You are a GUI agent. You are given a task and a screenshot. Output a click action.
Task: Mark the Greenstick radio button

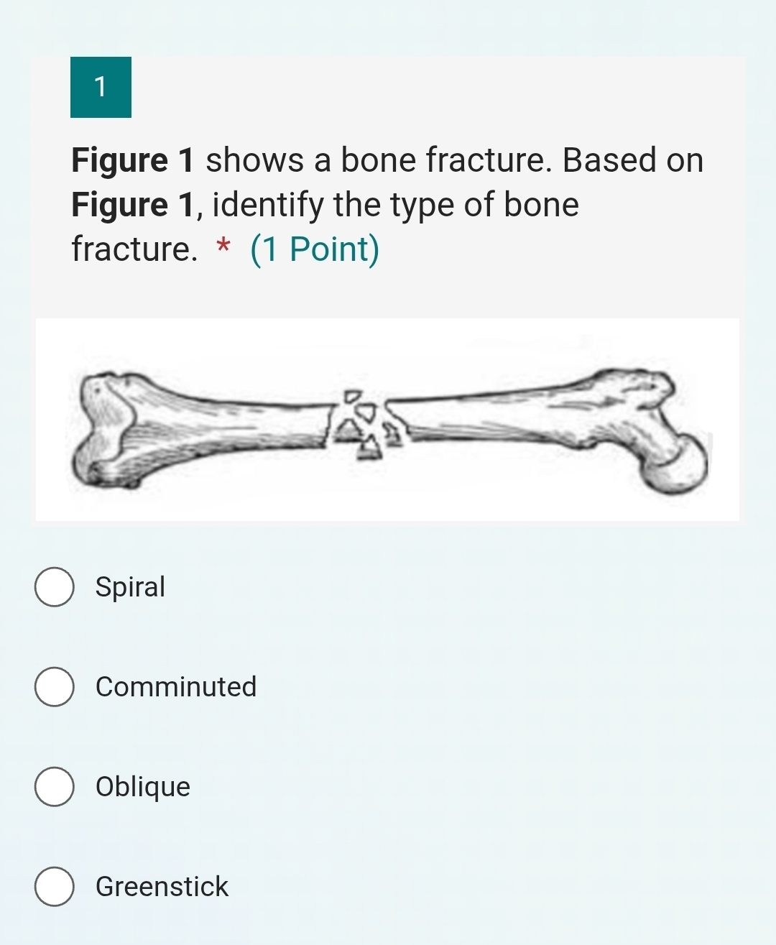tap(54, 887)
